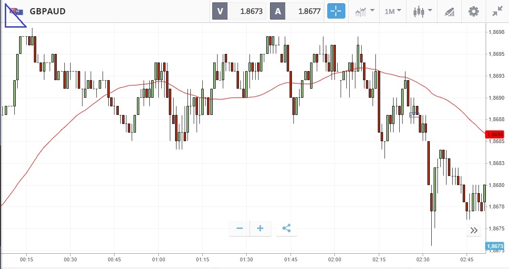Click the red 1.8686 moving average price label
Screen dimensions: 509x269
pos(494,134)
